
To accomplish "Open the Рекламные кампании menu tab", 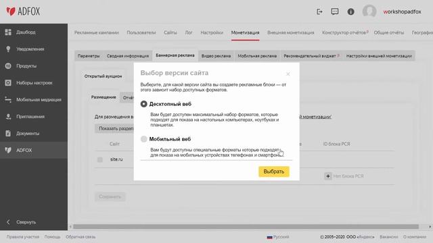I will click(96, 32).
